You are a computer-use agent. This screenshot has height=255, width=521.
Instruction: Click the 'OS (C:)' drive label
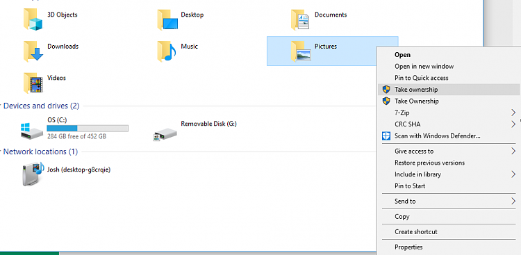pyautogui.click(x=57, y=120)
